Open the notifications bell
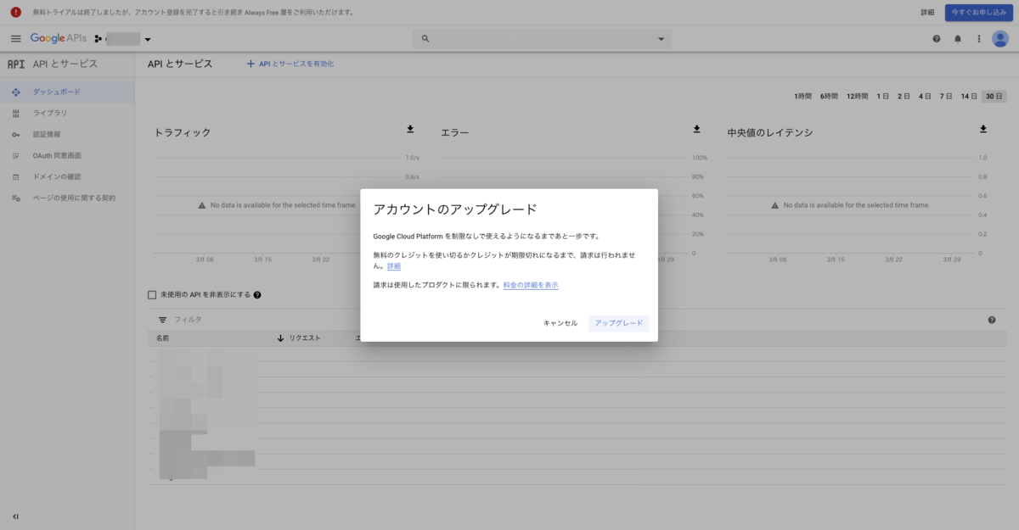 pyautogui.click(x=958, y=39)
